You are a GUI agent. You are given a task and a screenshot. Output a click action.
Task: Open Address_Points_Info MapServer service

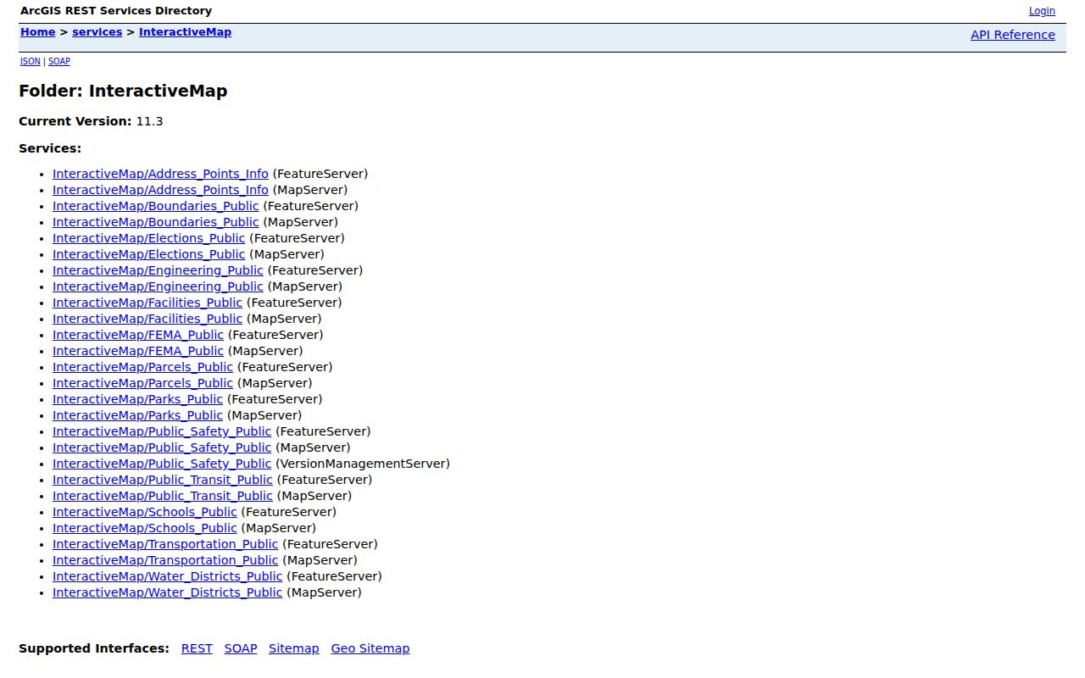click(160, 190)
